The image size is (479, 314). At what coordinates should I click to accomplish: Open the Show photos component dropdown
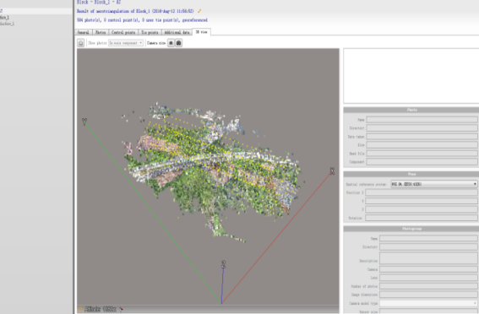[x=126, y=43]
